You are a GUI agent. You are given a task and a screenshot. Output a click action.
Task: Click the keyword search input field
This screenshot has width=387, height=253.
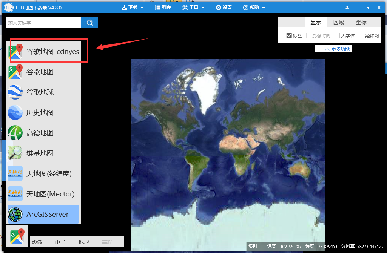pos(43,23)
